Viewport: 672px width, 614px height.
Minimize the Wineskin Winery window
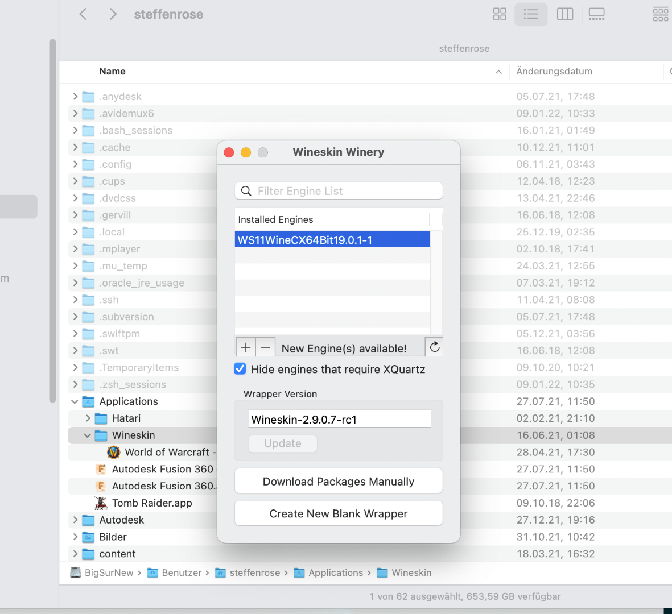(246, 152)
